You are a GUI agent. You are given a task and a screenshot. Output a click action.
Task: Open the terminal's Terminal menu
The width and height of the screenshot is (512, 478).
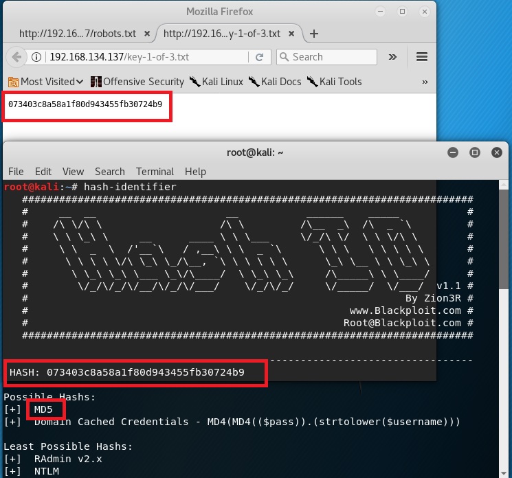(x=155, y=172)
